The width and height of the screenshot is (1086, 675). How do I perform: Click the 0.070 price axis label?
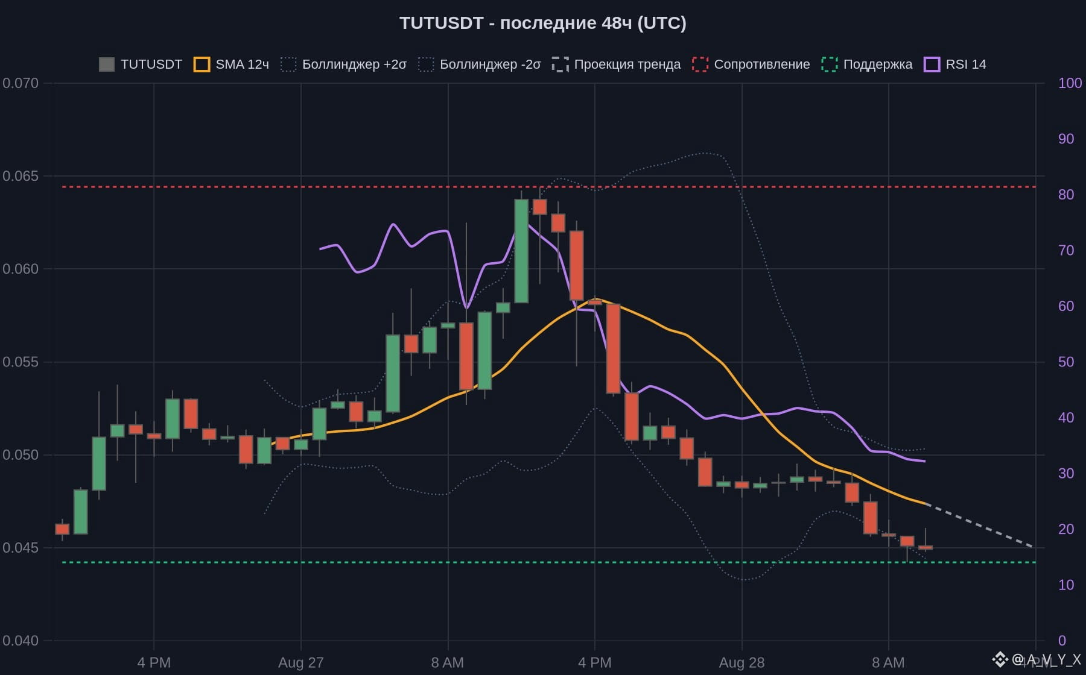[21, 83]
